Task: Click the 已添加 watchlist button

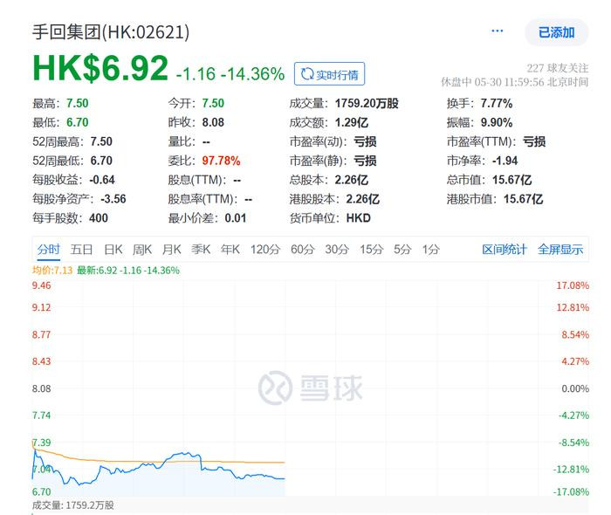Action: (x=557, y=32)
